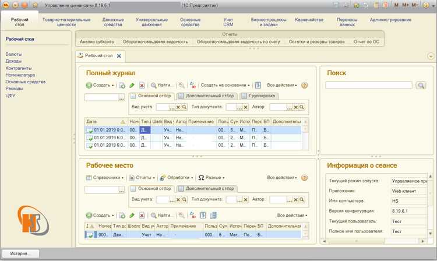Click into the Поиск input field
Image resolution: width=437 pixels, height=261 pixels.
point(369,85)
